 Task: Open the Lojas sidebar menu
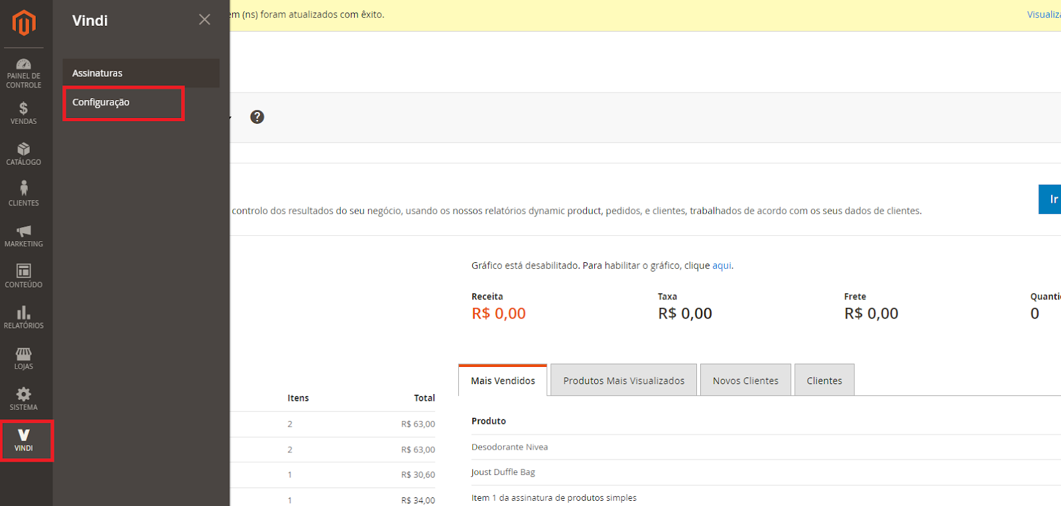pyautogui.click(x=24, y=358)
